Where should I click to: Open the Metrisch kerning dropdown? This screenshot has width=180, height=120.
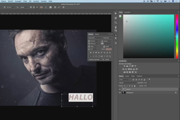coord(99,43)
